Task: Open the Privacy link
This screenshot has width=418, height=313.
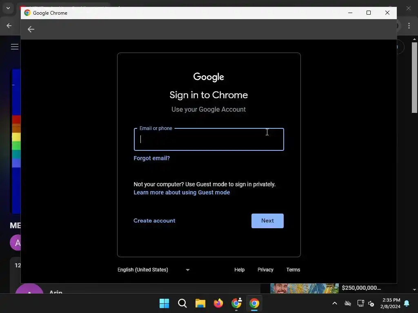Action: click(x=265, y=270)
